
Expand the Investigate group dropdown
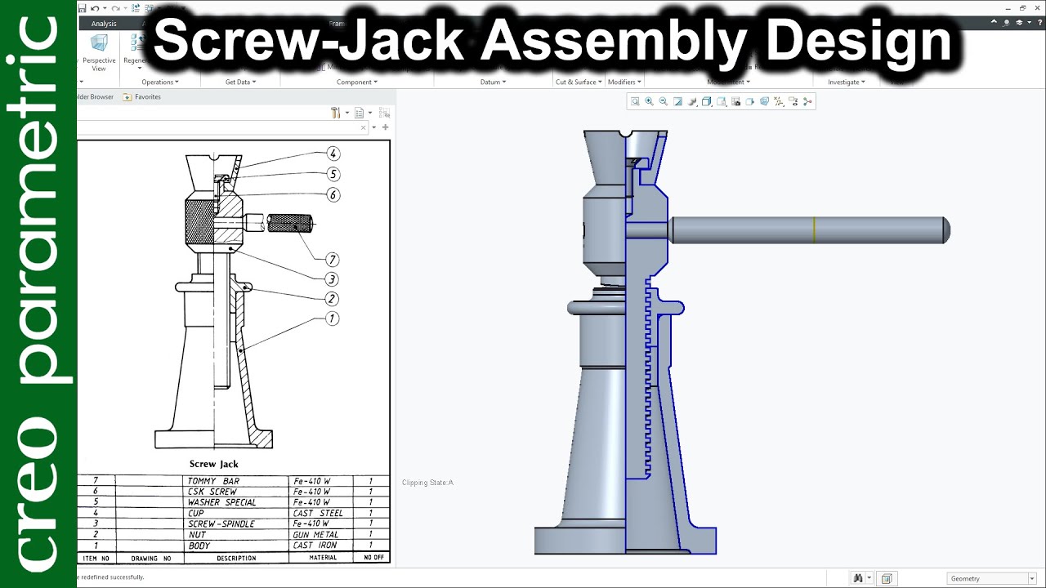pyautogui.click(x=847, y=82)
